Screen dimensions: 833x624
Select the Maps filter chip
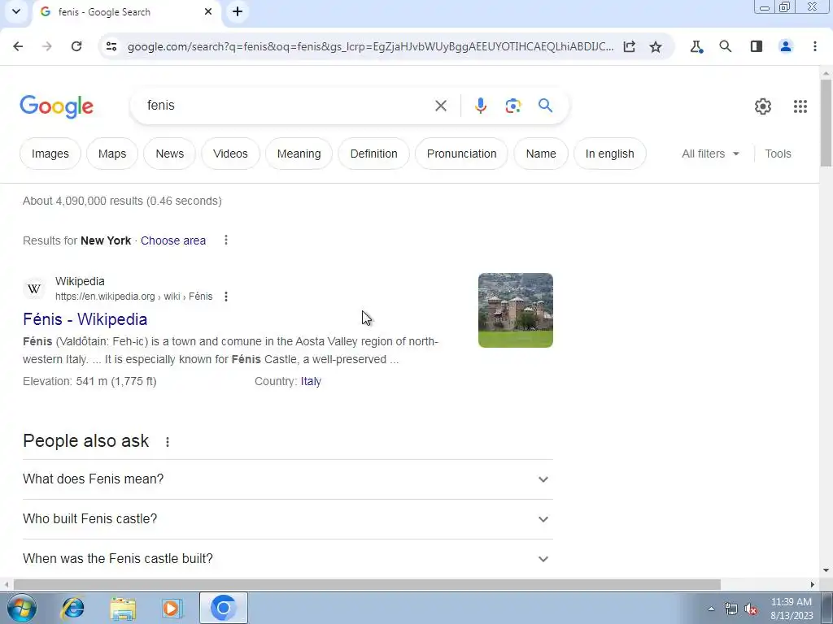[x=112, y=154]
